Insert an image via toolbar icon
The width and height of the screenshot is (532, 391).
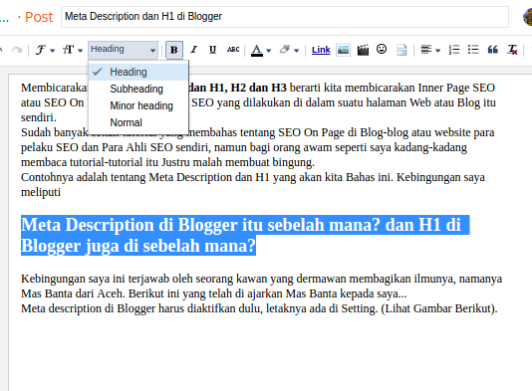pyautogui.click(x=343, y=50)
